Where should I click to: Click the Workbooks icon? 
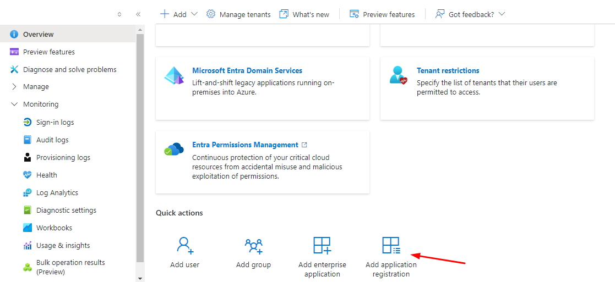[27, 228]
